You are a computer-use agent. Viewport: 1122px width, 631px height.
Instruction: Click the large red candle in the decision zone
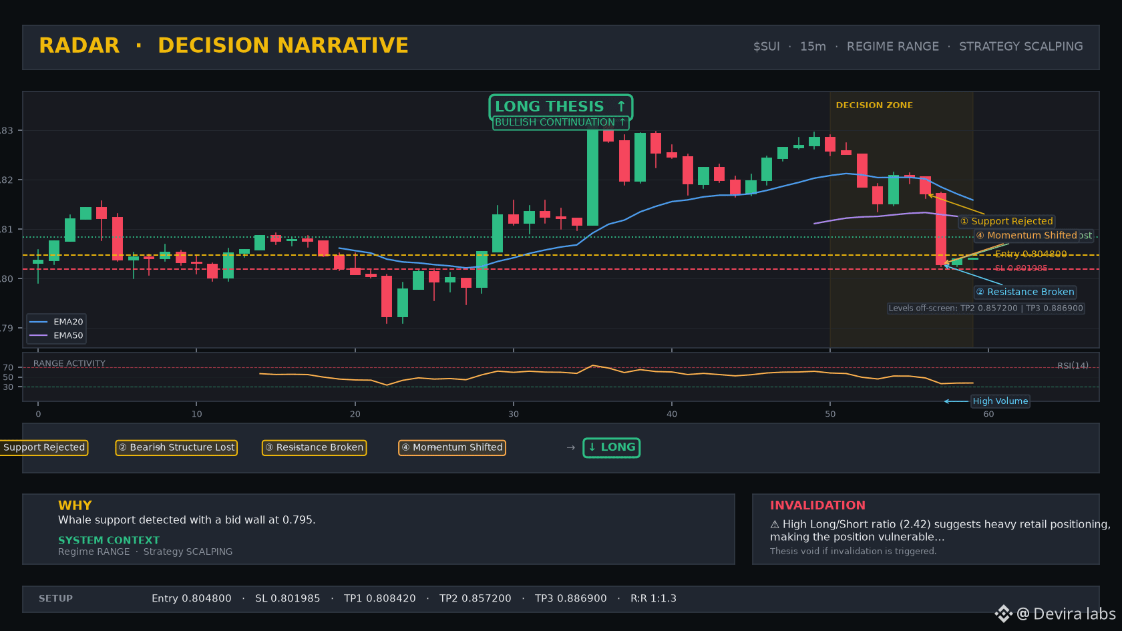coord(941,229)
